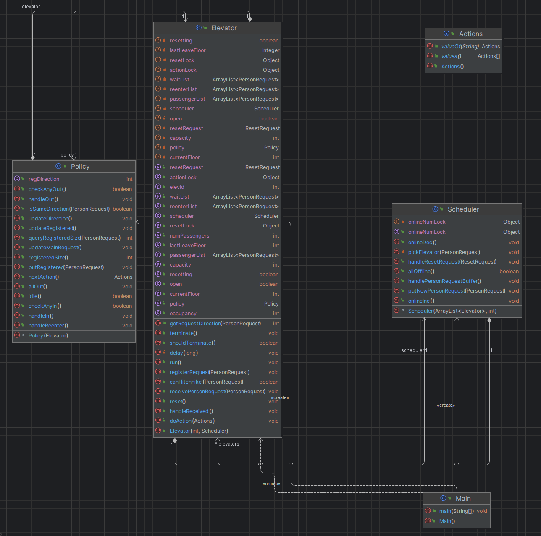
Task: Click the Elevator class icon in header
Action: coord(199,28)
